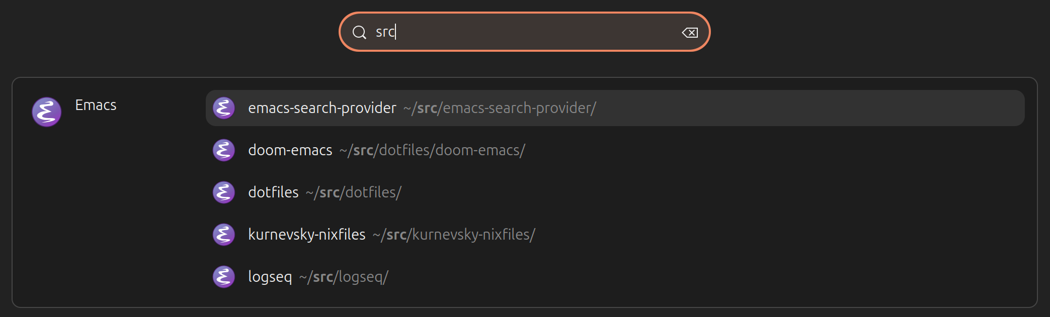The image size is (1050, 317).
Task: Open the emacs-search-provider result
Action: 615,108
